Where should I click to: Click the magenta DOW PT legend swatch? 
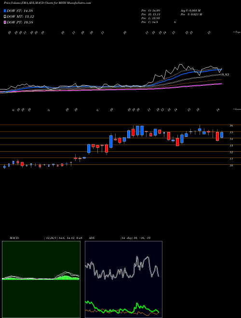coord(5,22)
